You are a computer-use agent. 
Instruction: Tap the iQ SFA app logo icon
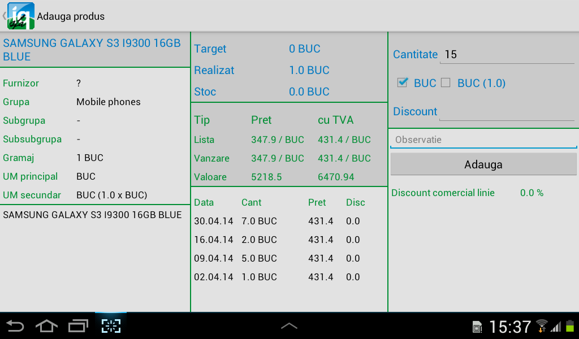(21, 16)
